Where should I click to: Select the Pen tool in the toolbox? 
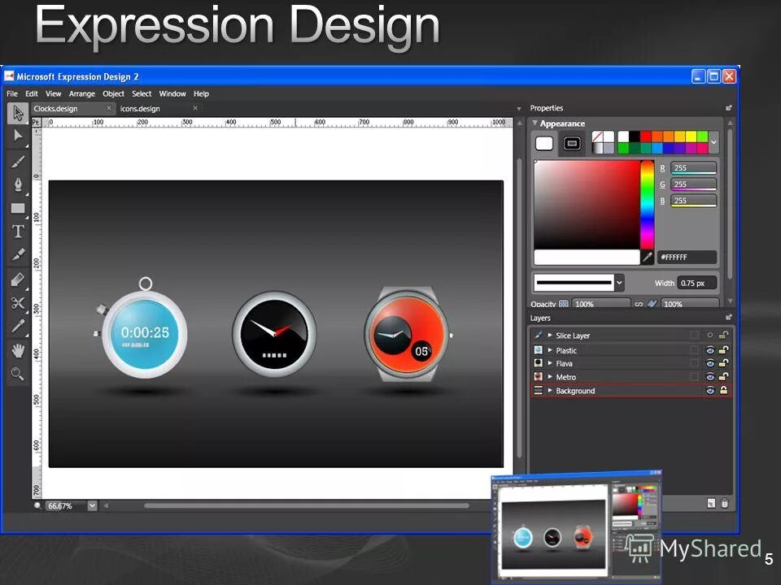pos(18,184)
